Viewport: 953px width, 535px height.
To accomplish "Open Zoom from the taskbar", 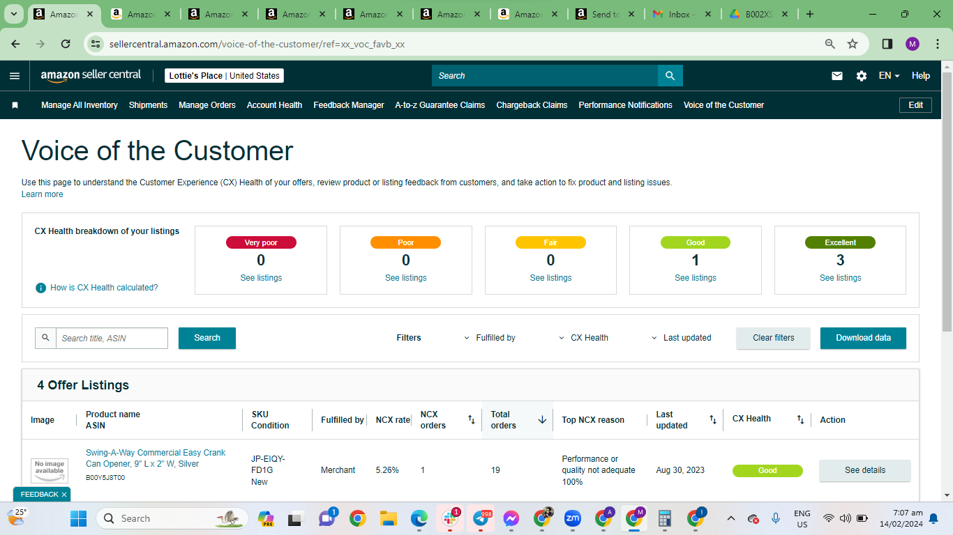I will point(573,518).
